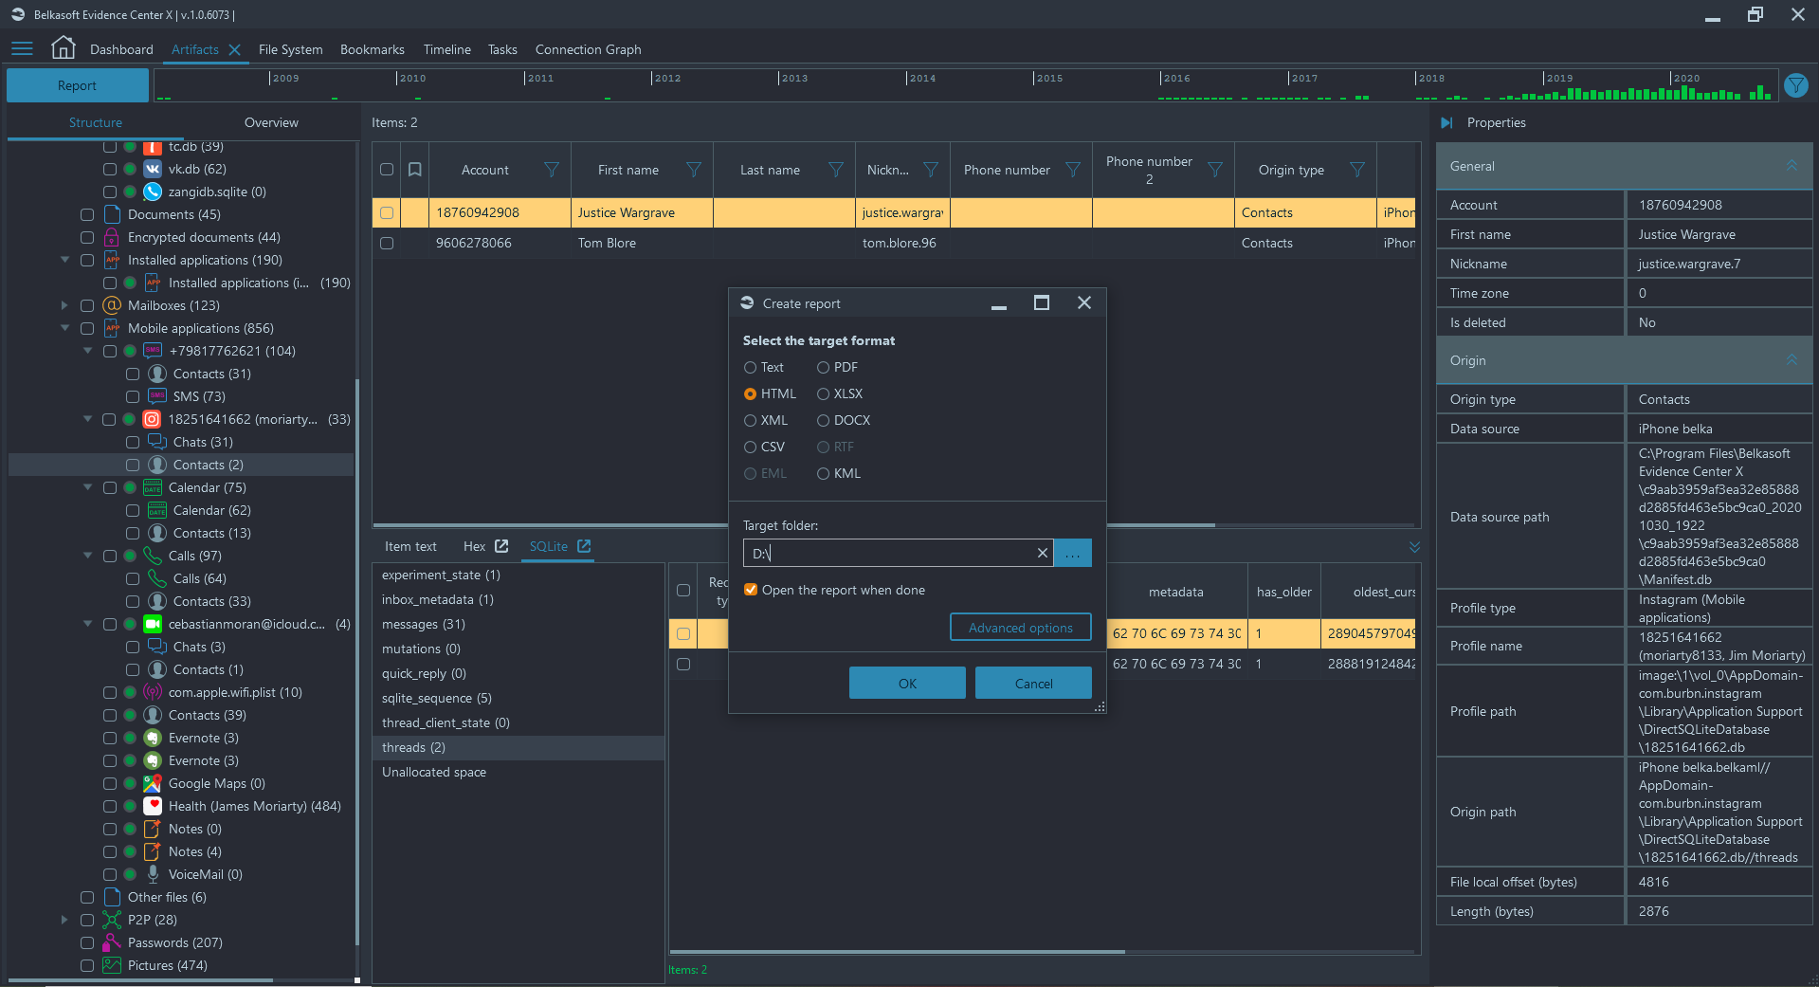The width and height of the screenshot is (1819, 987).
Task: Select the CSV format radio button
Action: (x=750, y=447)
